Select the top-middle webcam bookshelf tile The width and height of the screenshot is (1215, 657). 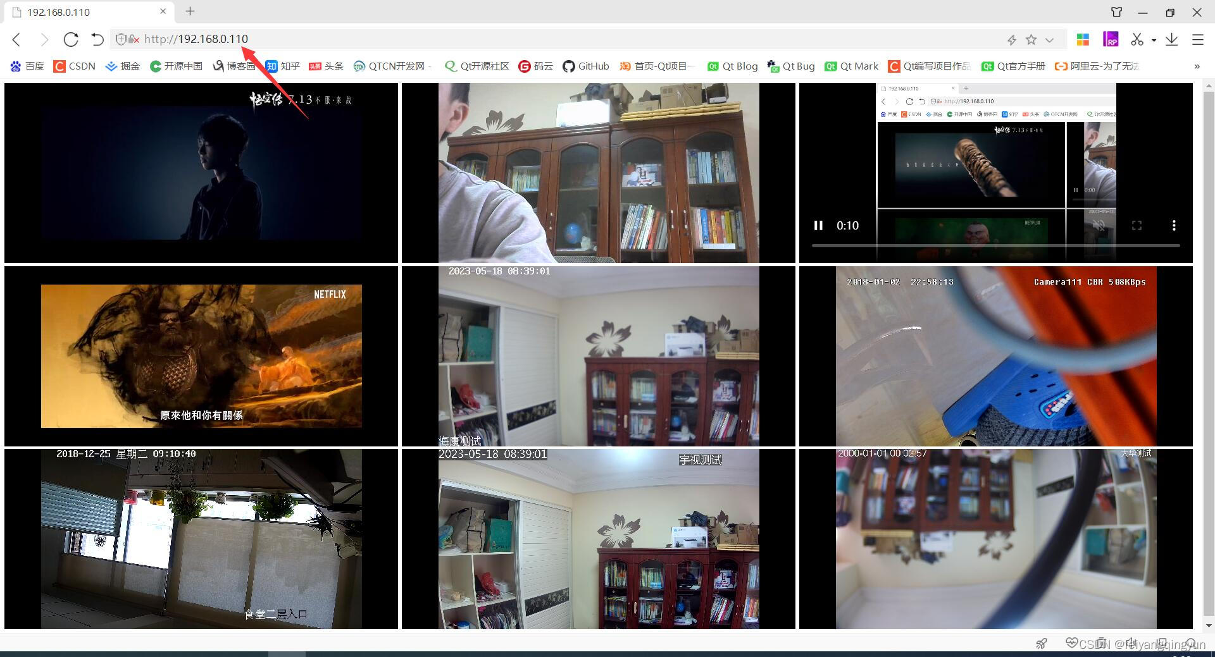[x=599, y=173]
